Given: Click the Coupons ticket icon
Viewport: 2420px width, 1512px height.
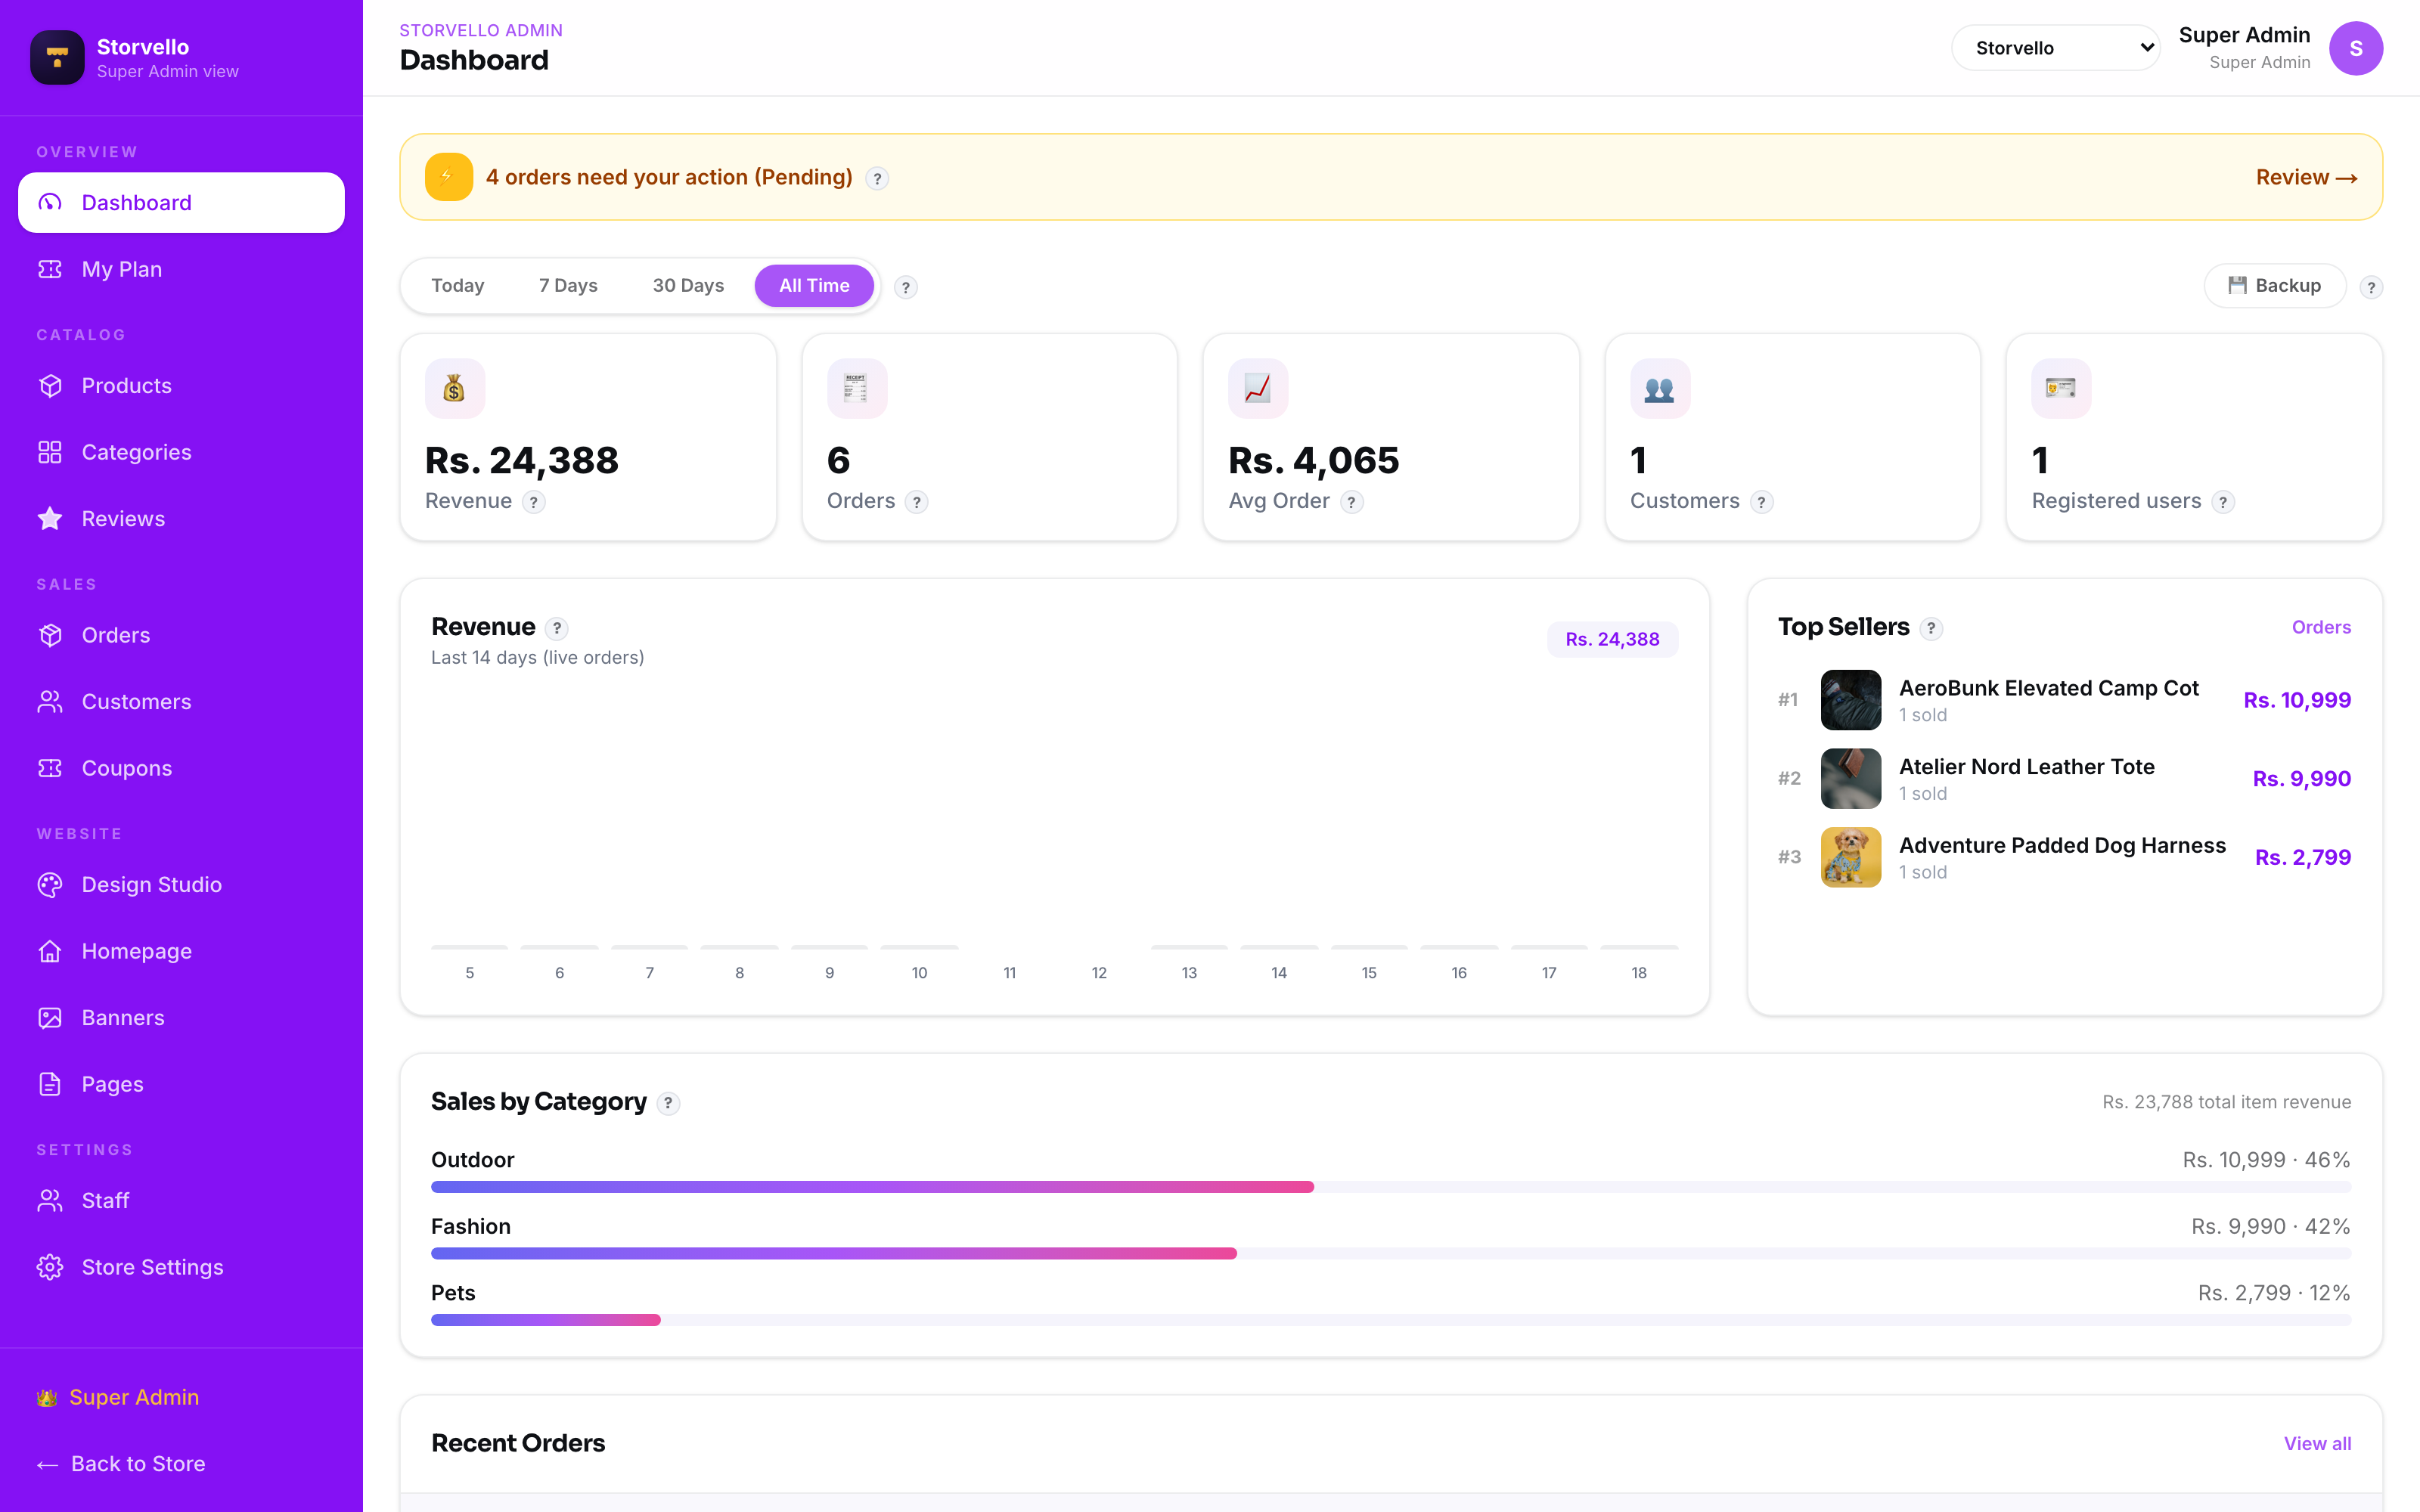Looking at the screenshot, I should pyautogui.click(x=50, y=768).
